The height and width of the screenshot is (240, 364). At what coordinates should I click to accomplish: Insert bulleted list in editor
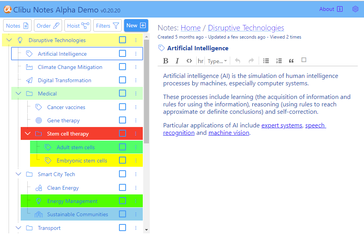pos(266,61)
